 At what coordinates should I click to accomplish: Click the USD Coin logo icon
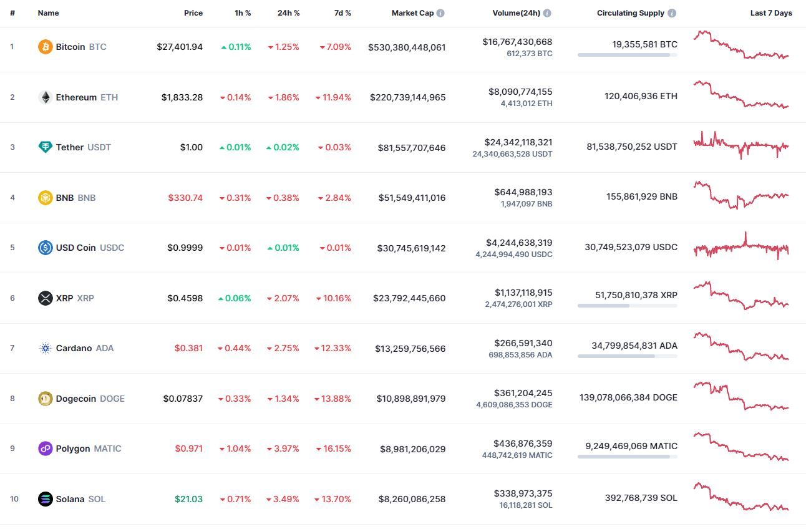(x=46, y=248)
